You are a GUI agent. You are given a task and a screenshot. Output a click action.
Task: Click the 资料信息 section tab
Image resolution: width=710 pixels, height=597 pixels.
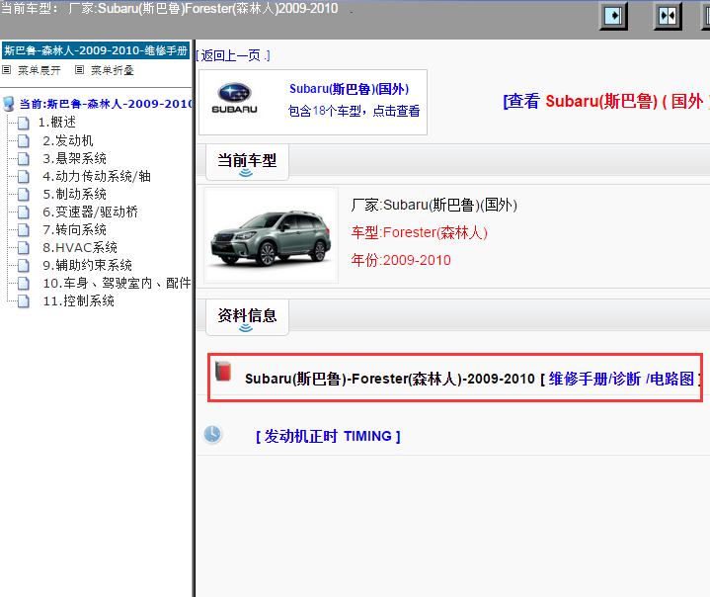(247, 317)
